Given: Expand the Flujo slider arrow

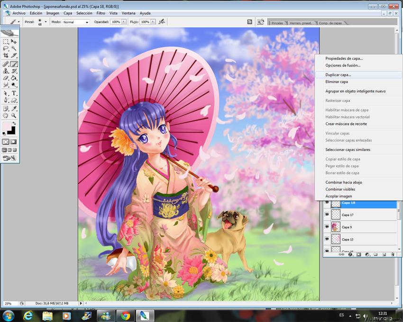Looking at the screenshot, I should point(153,22).
